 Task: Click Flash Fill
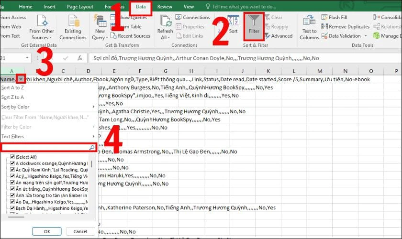click(x=335, y=17)
